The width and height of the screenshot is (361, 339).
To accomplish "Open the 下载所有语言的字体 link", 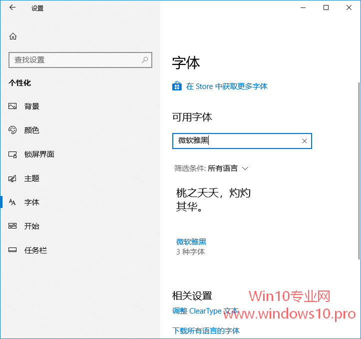I will click(x=206, y=330).
